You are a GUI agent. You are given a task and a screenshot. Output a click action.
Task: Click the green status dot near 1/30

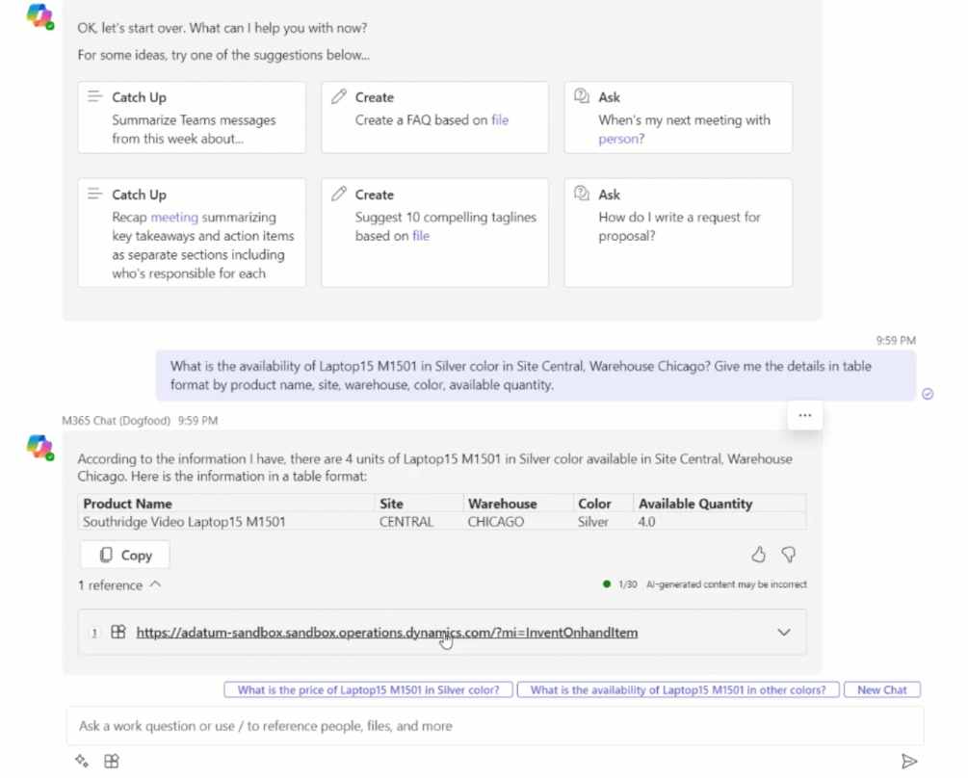click(606, 583)
